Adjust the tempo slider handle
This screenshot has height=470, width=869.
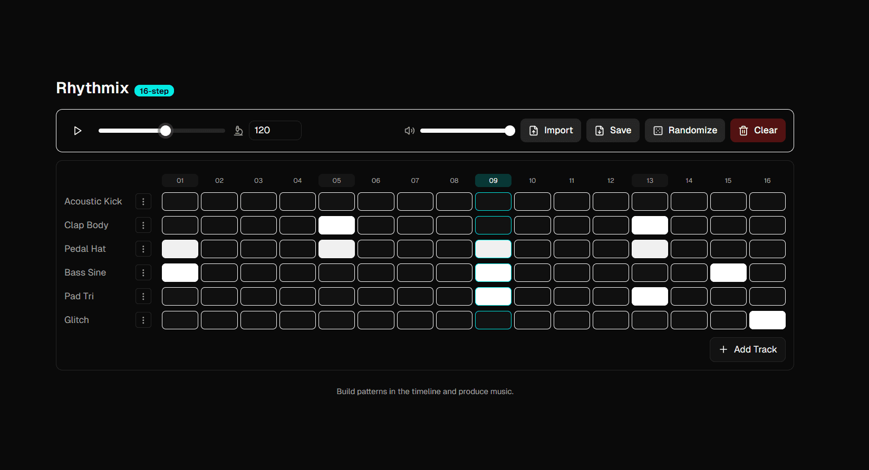(x=166, y=131)
